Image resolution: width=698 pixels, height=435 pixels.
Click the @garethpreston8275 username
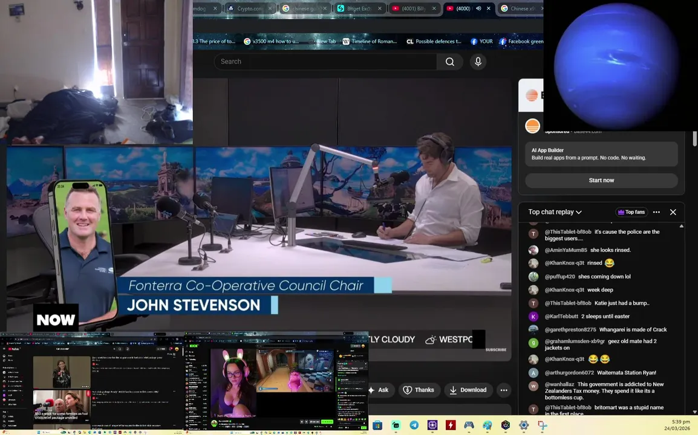[x=570, y=330]
